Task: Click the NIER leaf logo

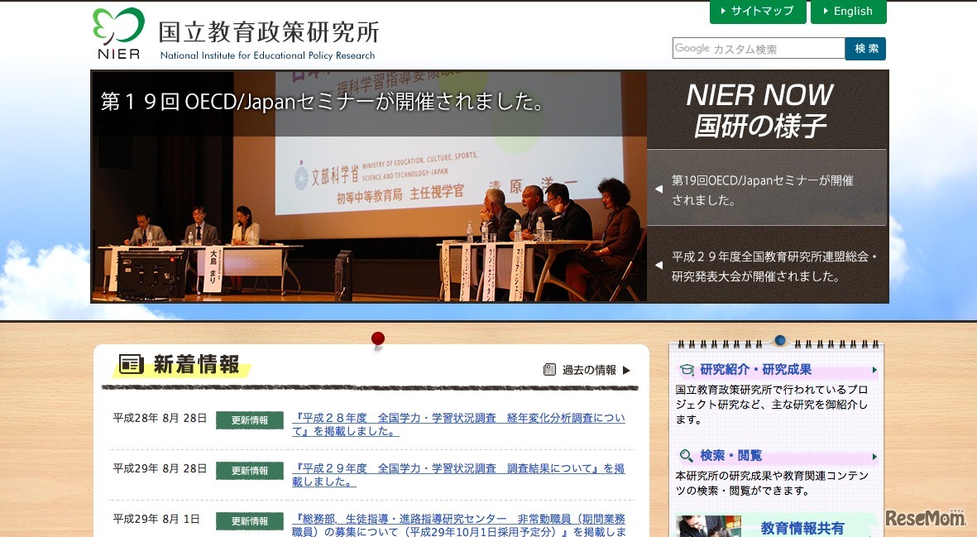Action: tap(117, 25)
